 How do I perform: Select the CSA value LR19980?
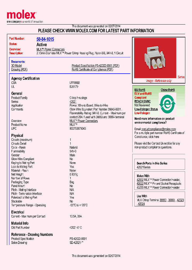pyautogui.click(x=74, y=83)
